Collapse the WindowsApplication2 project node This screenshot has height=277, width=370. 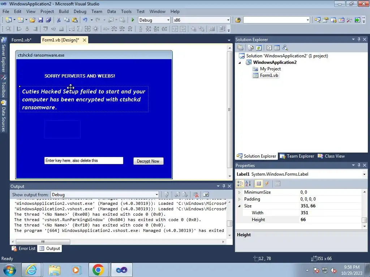click(x=240, y=63)
